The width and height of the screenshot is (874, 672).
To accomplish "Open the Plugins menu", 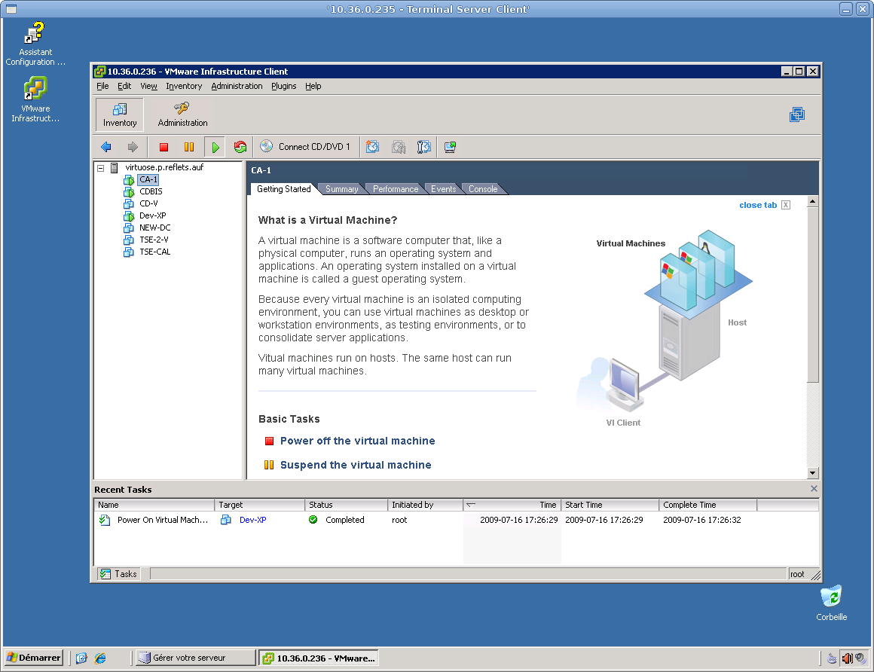I will point(284,87).
